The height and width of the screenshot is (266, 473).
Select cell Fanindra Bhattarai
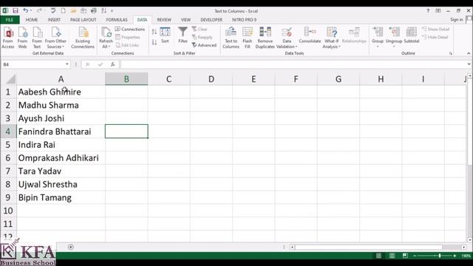[x=61, y=132]
